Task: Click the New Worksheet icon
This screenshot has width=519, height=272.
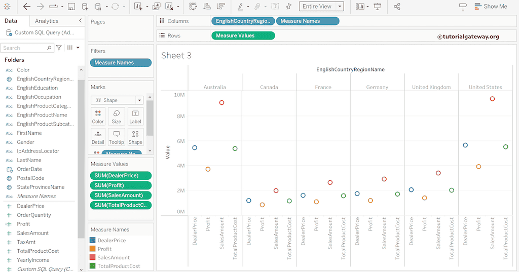Action: coord(138,6)
